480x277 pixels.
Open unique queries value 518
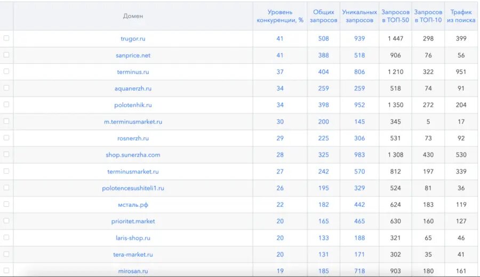359,55
